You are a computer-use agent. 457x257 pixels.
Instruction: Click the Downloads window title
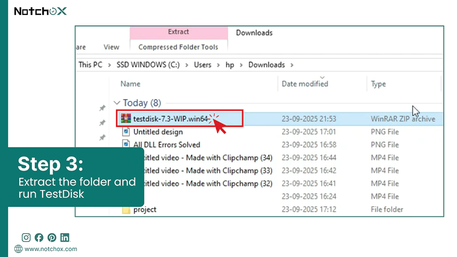tap(254, 33)
